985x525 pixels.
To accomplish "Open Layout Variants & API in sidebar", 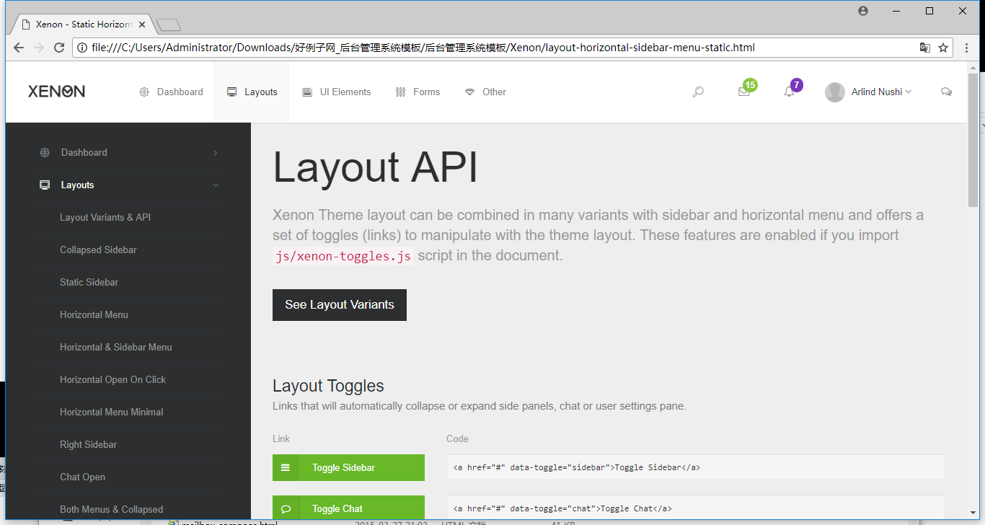I will pyautogui.click(x=105, y=218).
